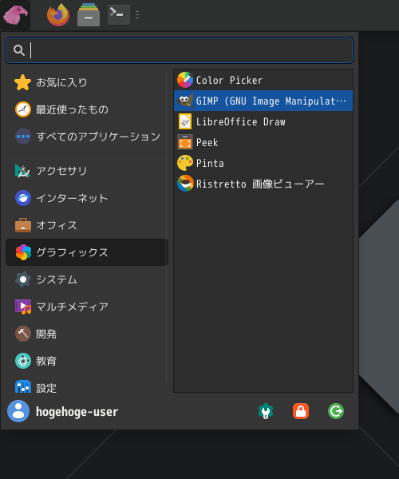Open the file manager panel launcher
This screenshot has height=479, width=399.
[x=89, y=15]
